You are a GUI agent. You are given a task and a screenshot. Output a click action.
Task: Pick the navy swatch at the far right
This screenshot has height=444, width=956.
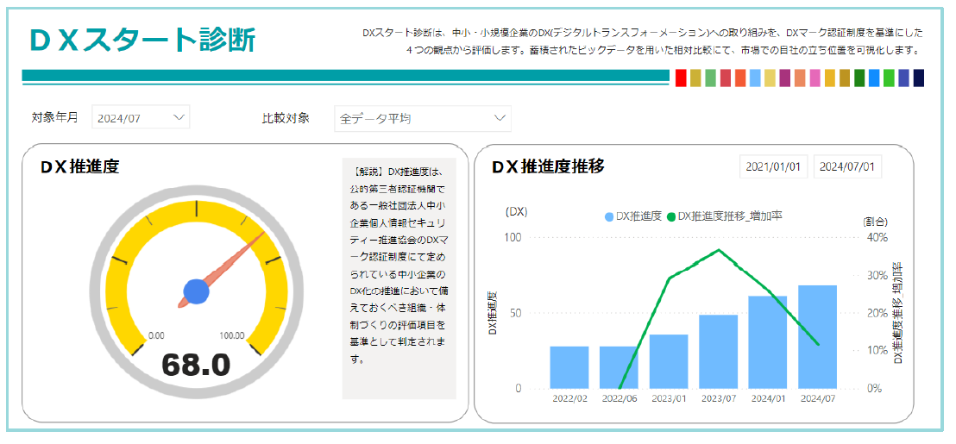point(918,78)
